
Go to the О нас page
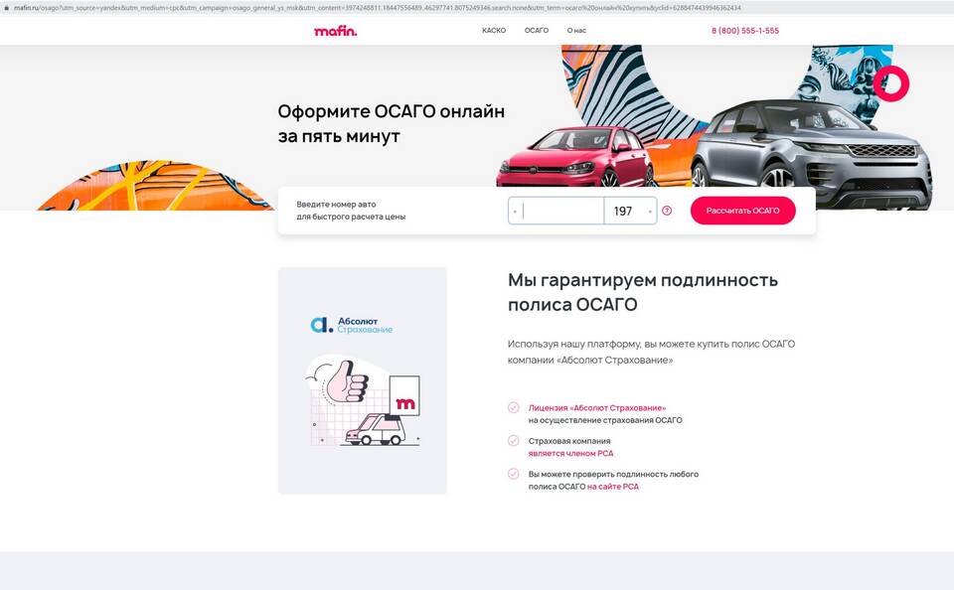coord(576,31)
